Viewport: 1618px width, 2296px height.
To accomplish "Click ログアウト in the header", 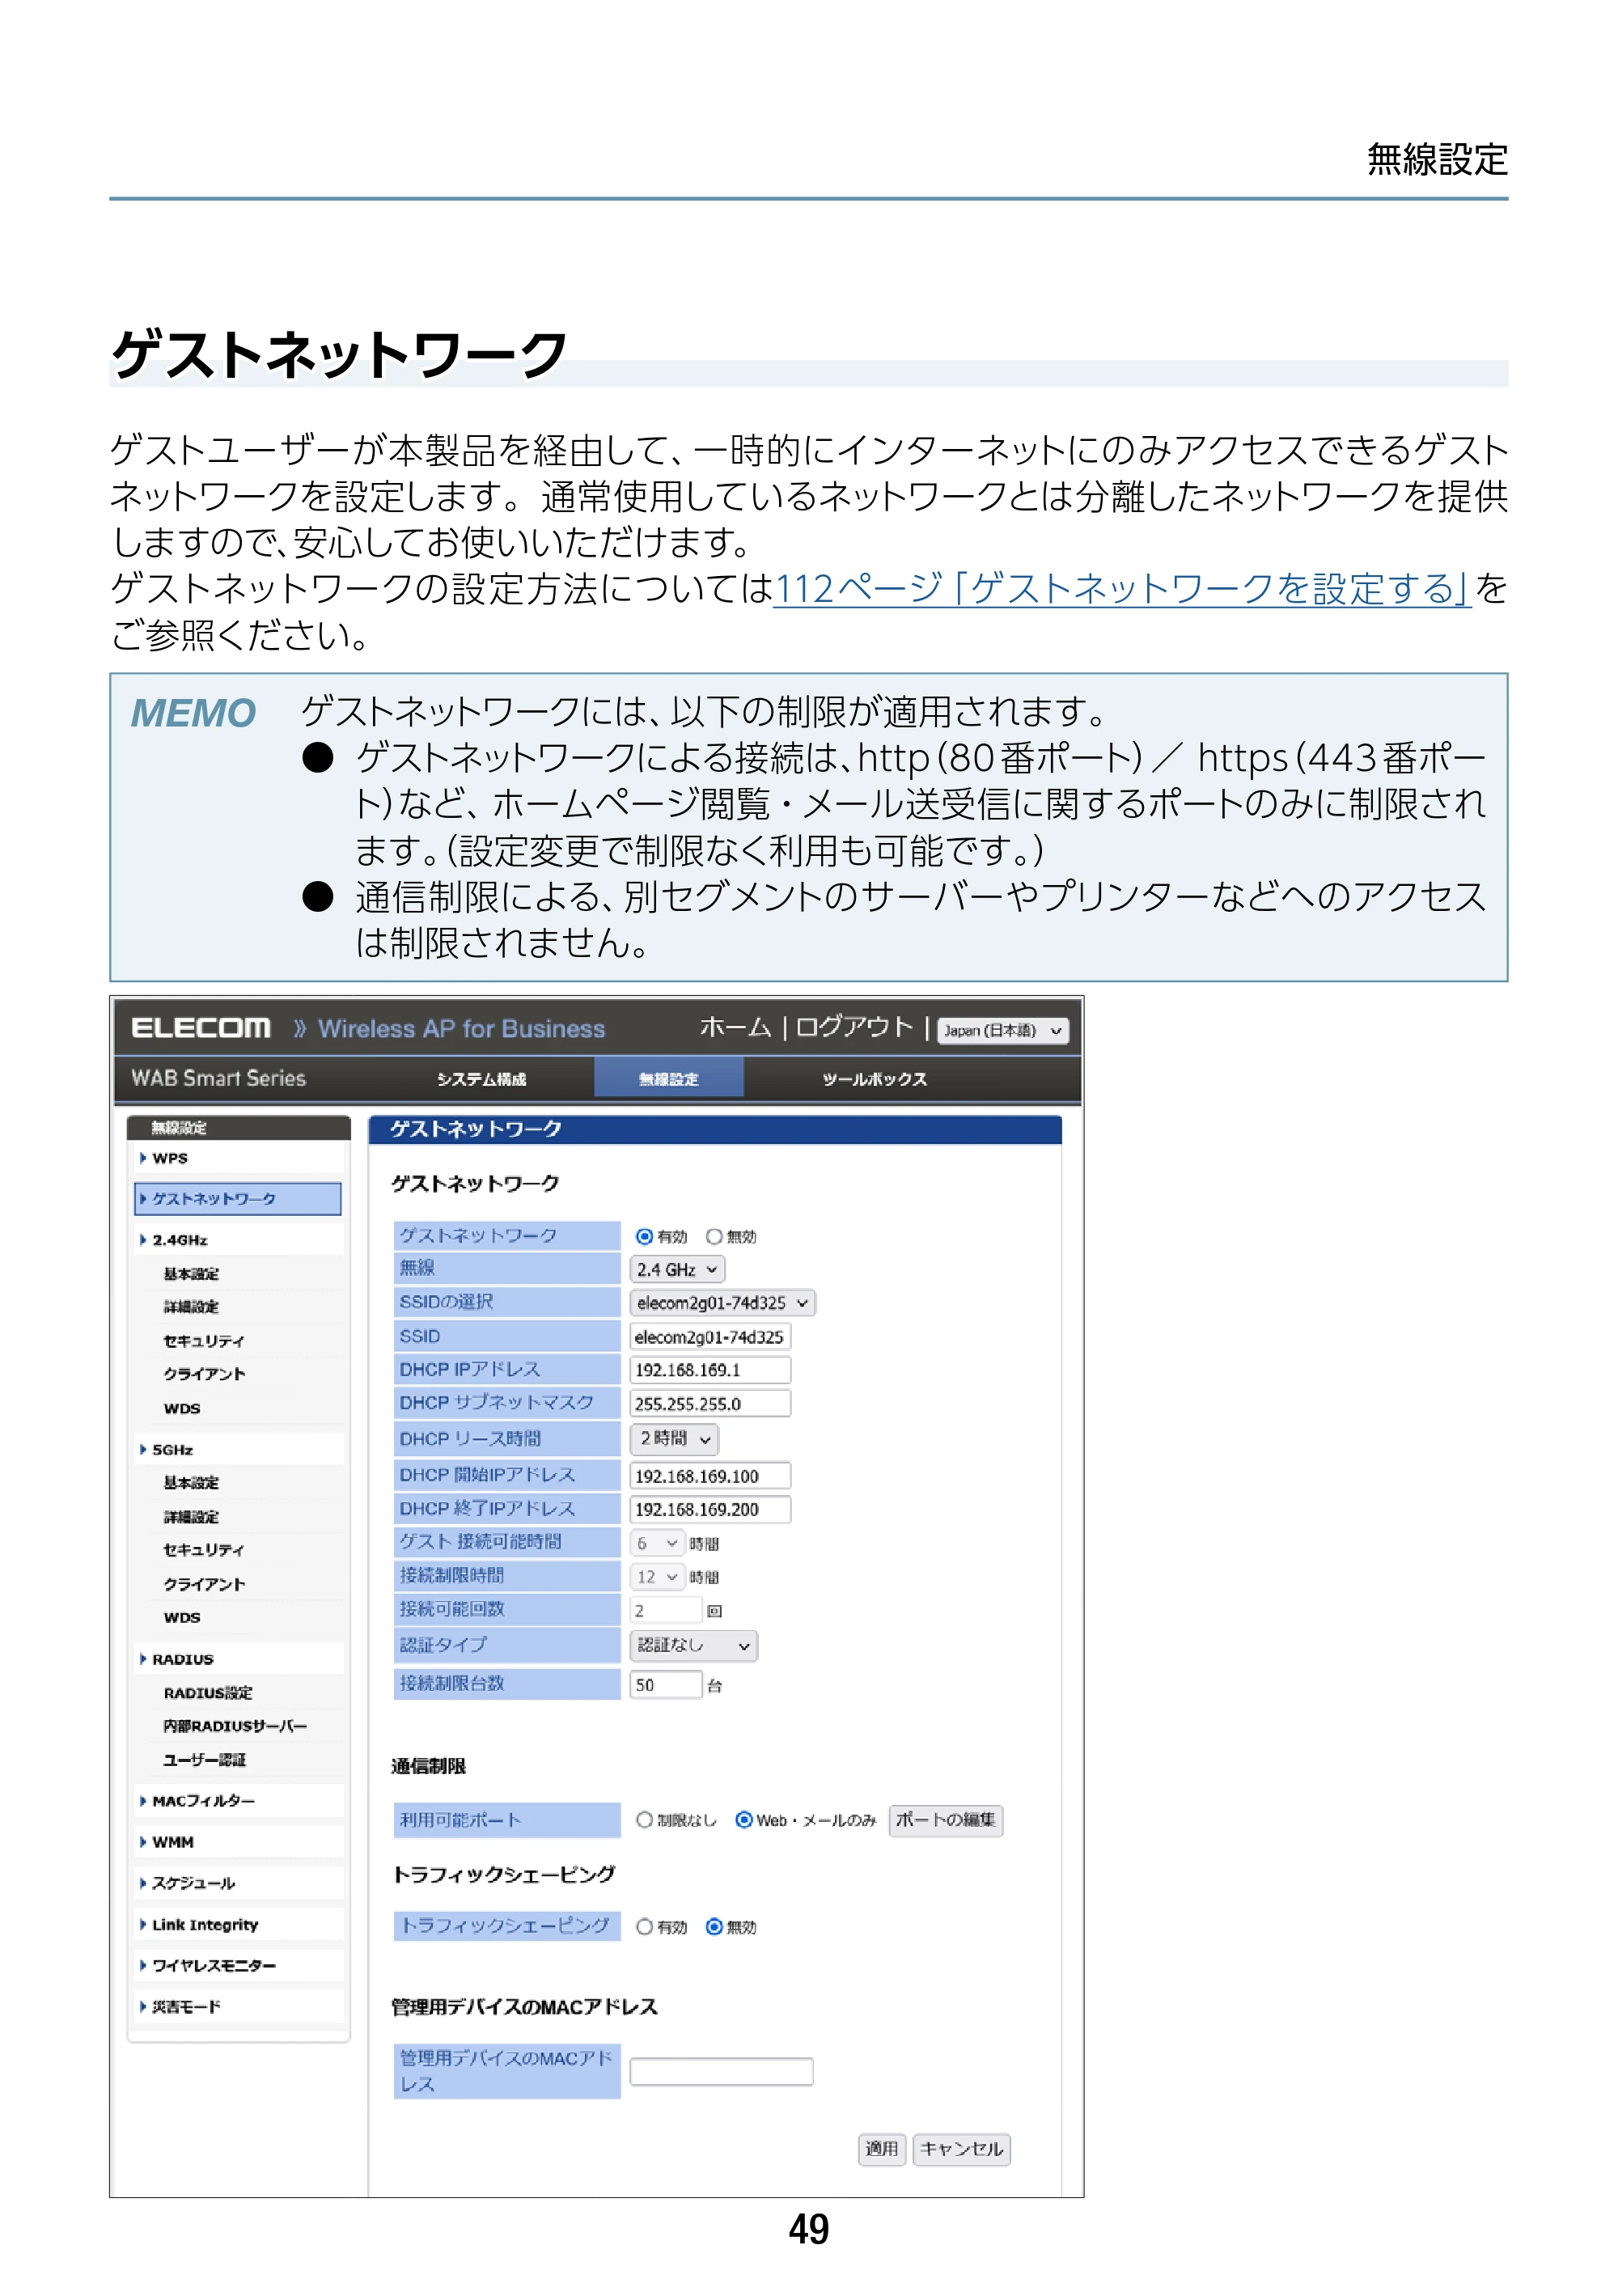I will [x=854, y=1027].
